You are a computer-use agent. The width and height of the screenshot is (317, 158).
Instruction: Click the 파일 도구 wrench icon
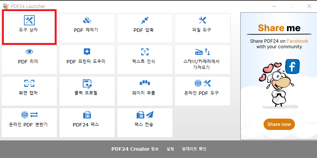point(202,20)
